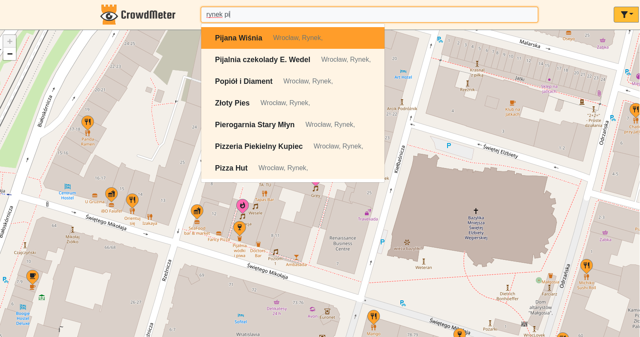Click the Oseyo fast-food icon
Image resolution: width=640 pixels, height=337 pixels.
(x=569, y=33)
